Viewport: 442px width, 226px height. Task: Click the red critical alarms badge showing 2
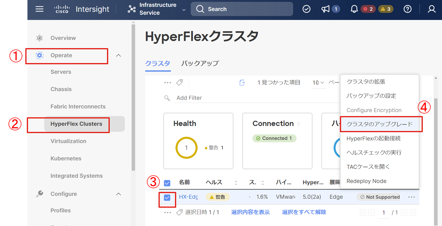tap(368, 9)
